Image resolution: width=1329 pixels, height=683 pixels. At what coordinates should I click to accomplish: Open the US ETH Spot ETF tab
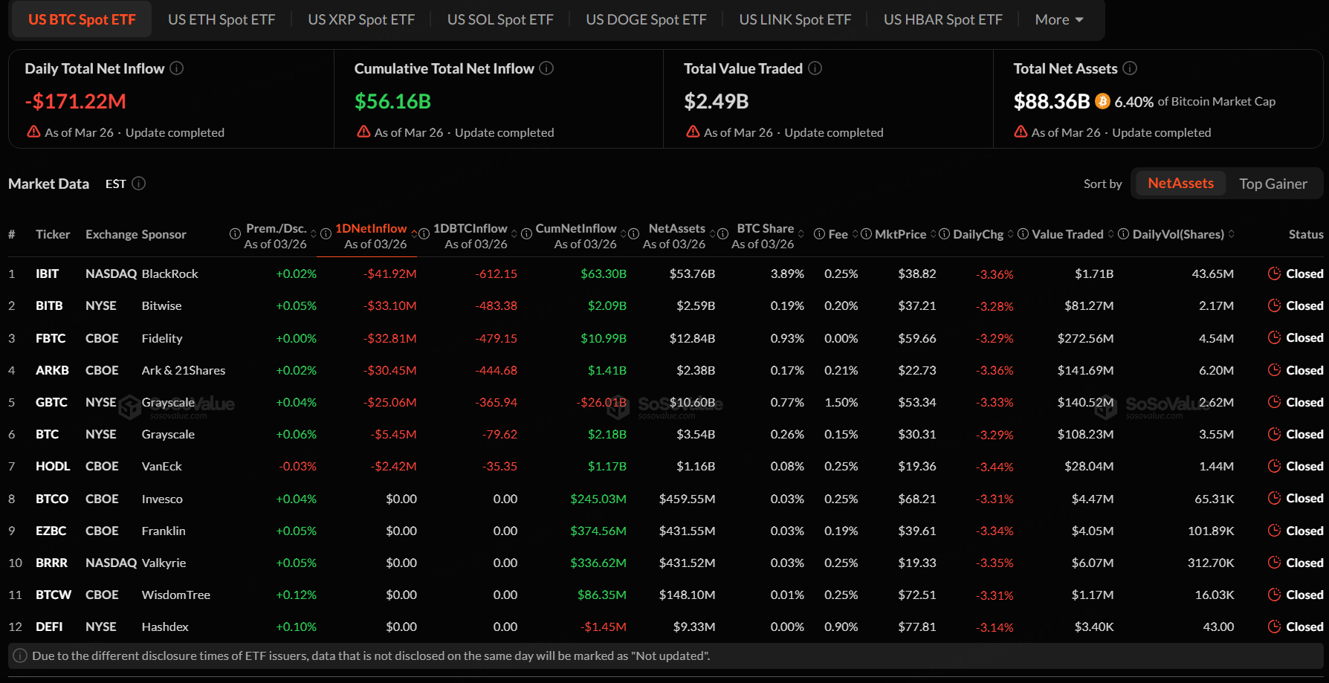[221, 20]
